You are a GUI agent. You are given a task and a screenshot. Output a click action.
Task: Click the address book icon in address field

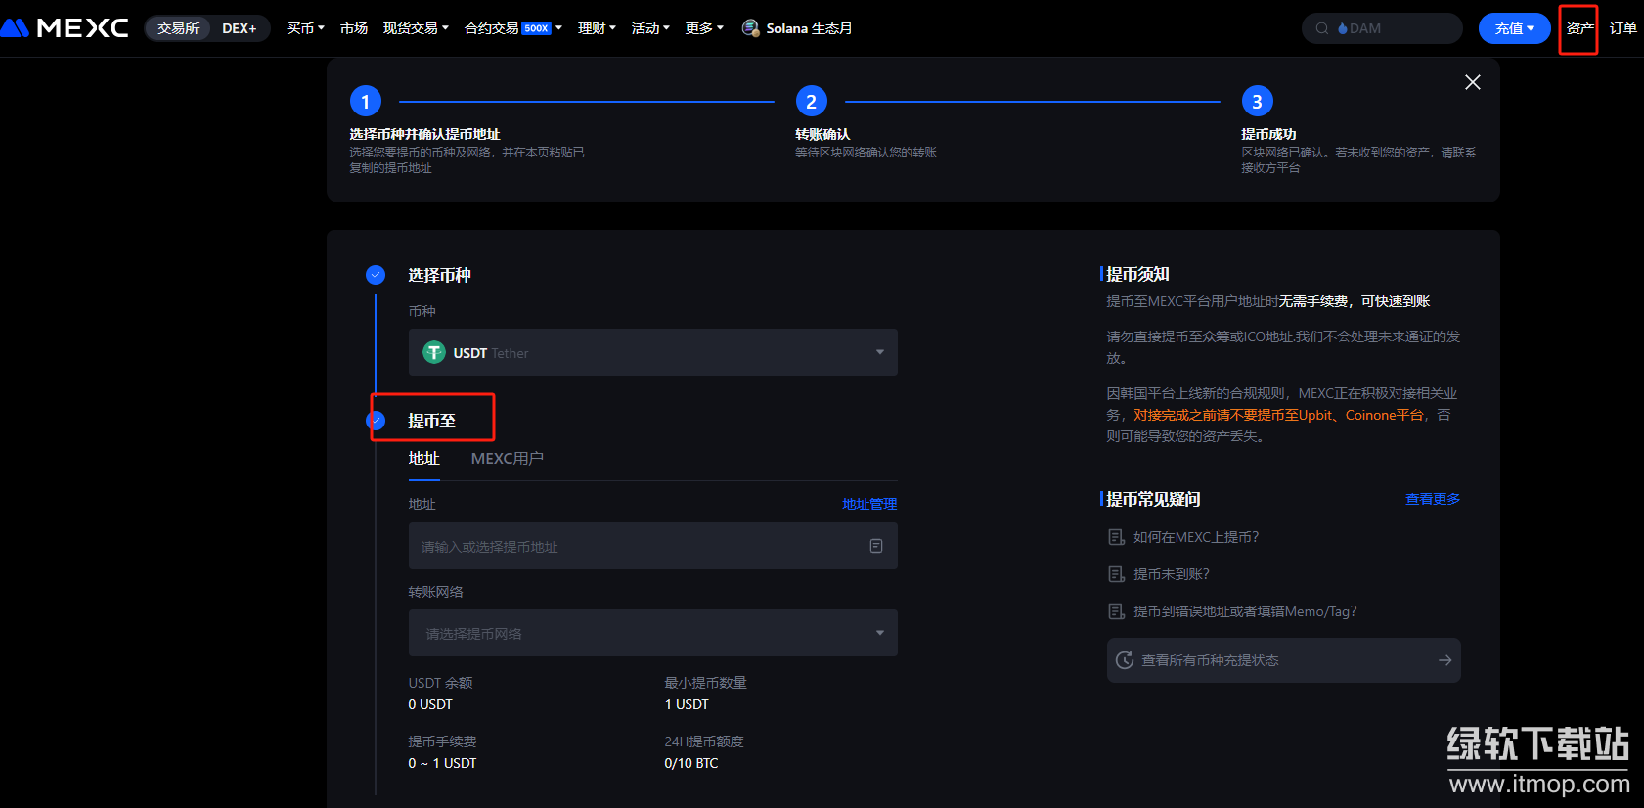coord(876,546)
